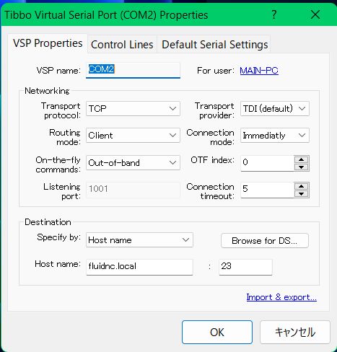
Task: Open the Specify by dropdown
Action: pyautogui.click(x=139, y=239)
